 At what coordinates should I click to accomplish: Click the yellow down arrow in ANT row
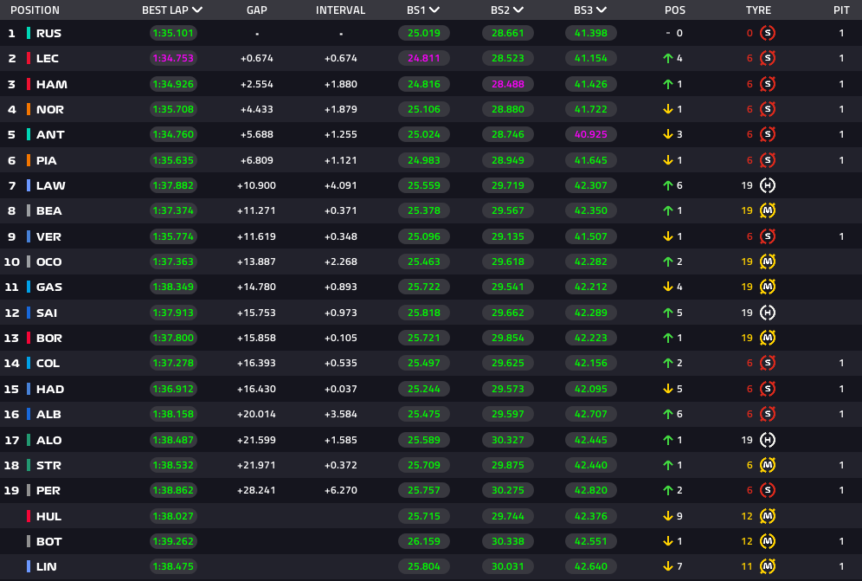(667, 134)
